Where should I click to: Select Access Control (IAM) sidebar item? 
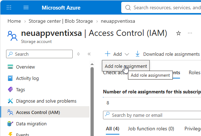45,112
